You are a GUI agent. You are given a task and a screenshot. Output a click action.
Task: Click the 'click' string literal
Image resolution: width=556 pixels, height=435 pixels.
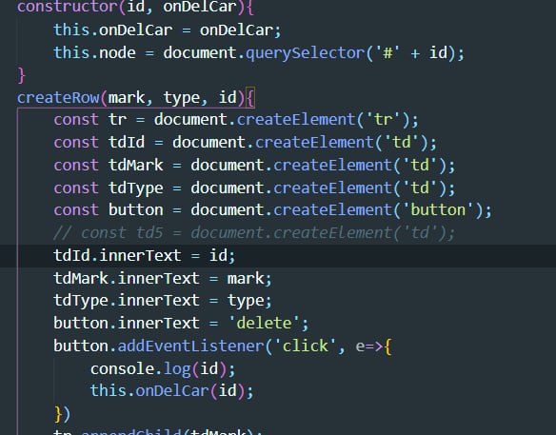pyautogui.click(x=305, y=346)
